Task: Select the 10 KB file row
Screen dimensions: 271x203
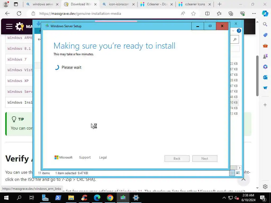Action: coord(234,102)
